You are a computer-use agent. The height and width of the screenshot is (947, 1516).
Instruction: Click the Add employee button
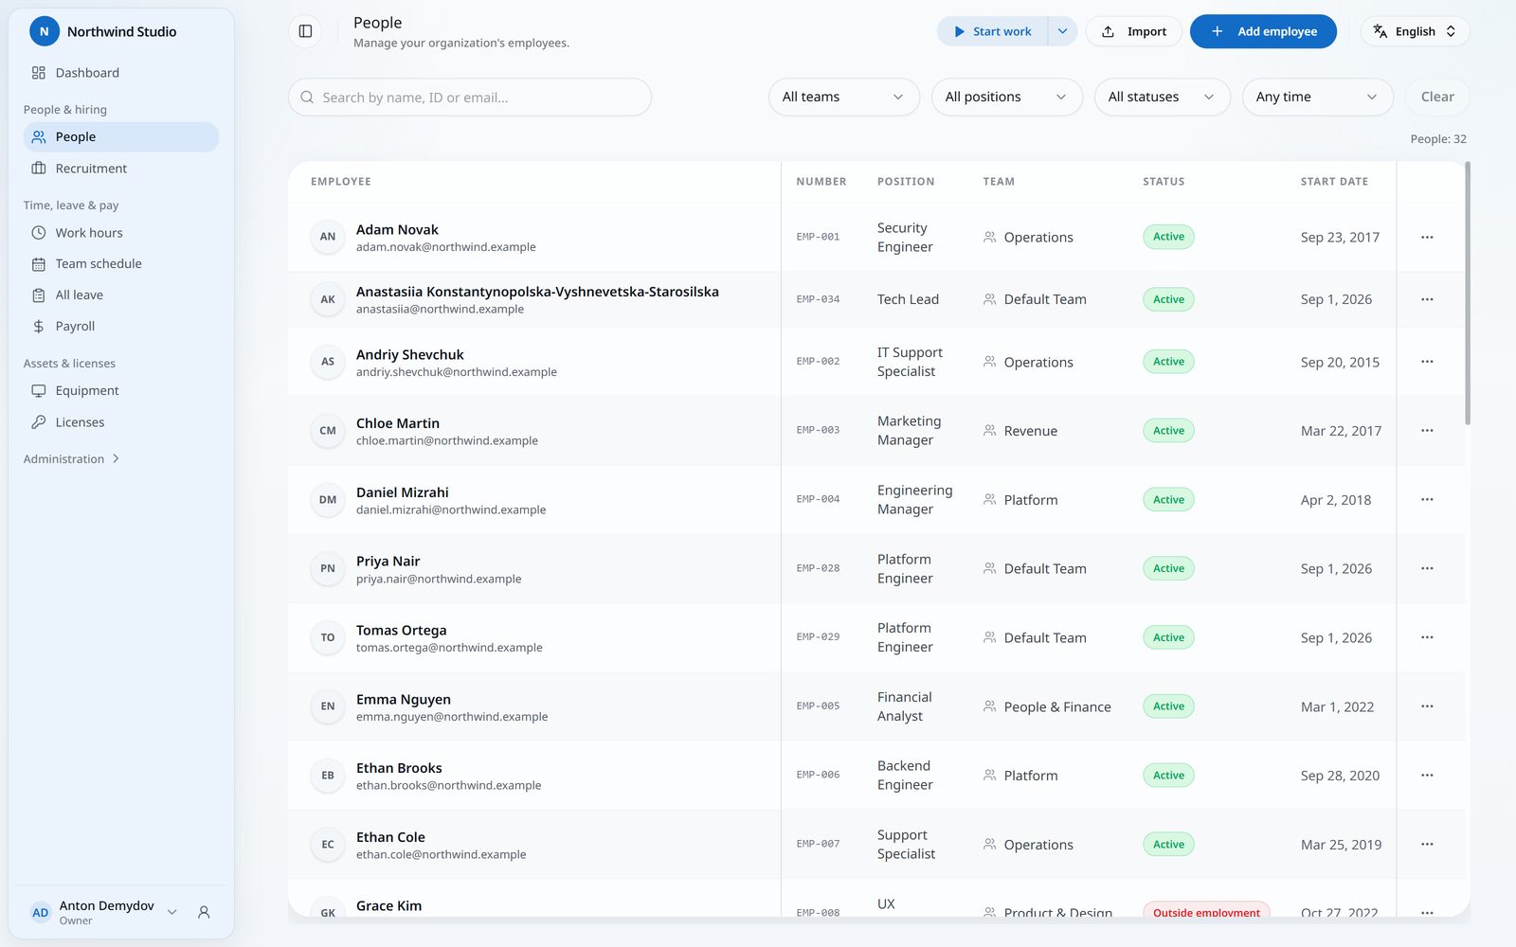(1263, 31)
